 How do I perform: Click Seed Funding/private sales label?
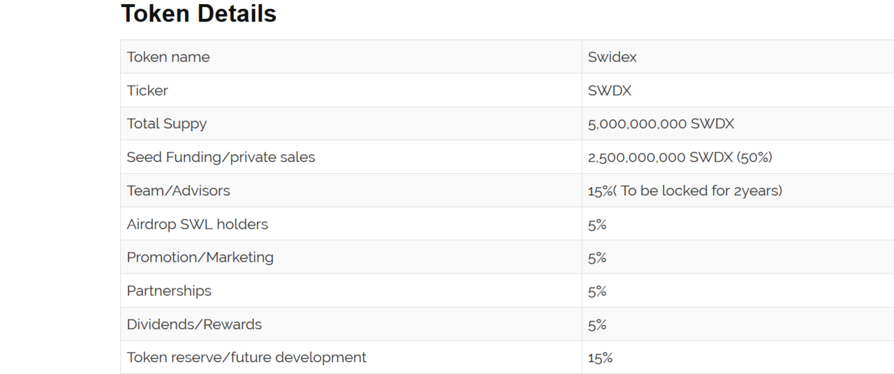click(x=221, y=158)
